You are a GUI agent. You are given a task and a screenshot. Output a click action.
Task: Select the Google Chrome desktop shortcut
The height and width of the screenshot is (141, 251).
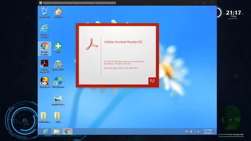(x=44, y=49)
